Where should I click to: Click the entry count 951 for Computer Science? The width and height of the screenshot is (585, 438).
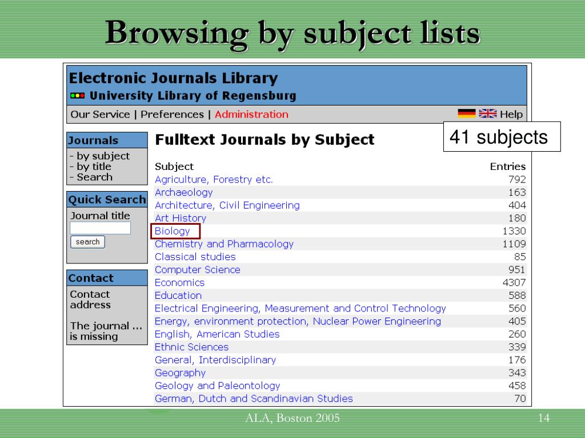click(517, 270)
